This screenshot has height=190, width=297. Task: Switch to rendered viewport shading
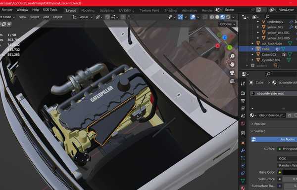228,17
